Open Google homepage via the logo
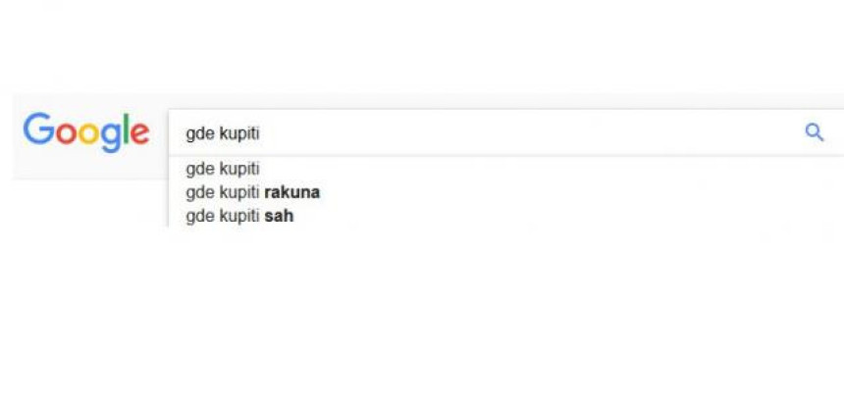The height and width of the screenshot is (409, 844). (86, 131)
